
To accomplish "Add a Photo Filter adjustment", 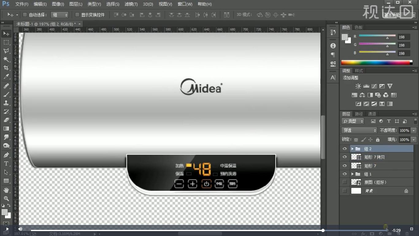I will click(x=378, y=95).
